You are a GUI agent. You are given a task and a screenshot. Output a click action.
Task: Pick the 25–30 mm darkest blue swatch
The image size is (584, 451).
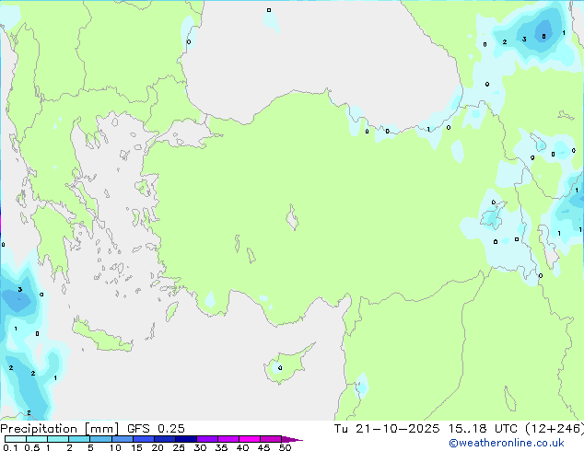(185, 439)
